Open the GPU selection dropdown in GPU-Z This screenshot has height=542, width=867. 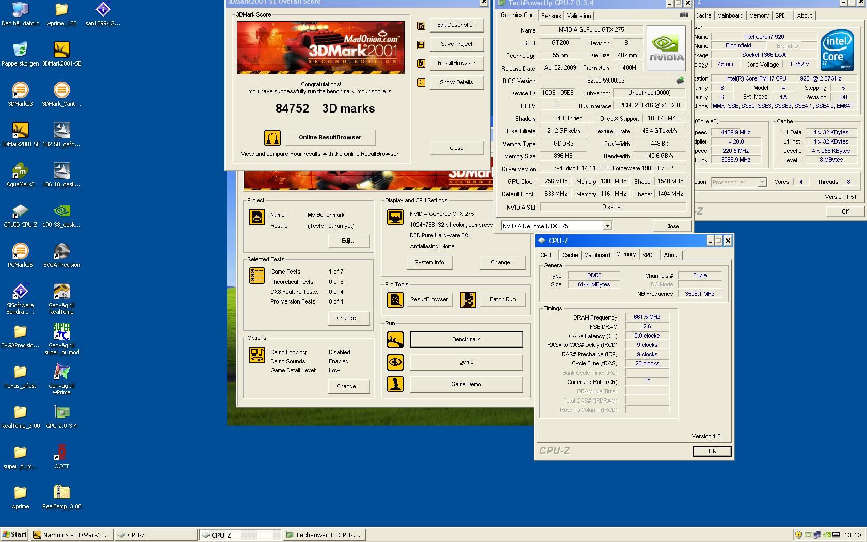pyautogui.click(x=607, y=226)
